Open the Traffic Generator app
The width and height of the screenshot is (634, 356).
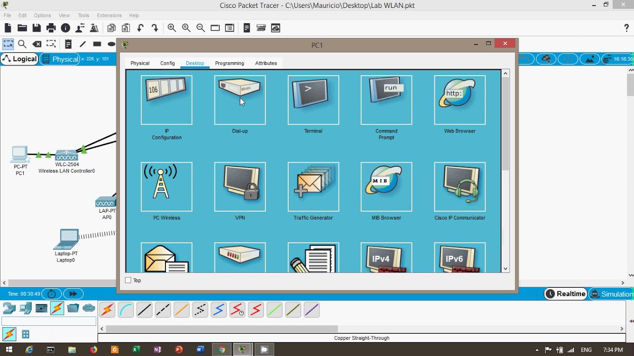point(313,187)
